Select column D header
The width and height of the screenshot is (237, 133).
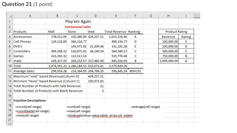point(95,16)
